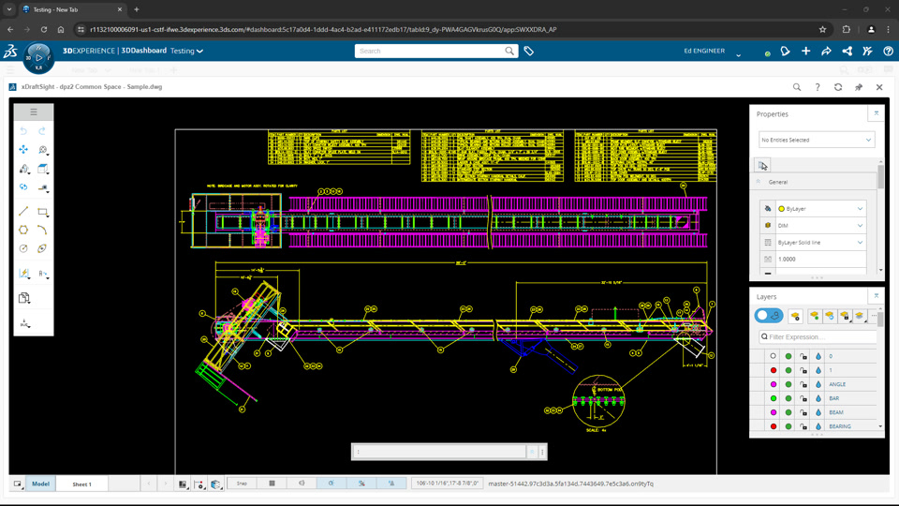Select the Testing - New Tab browser tab
This screenshot has width=899, height=506.
[72, 9]
